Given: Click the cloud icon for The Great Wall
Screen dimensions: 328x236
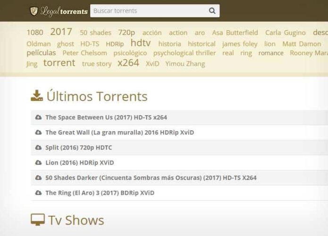Looking at the screenshot, I should (x=38, y=132).
